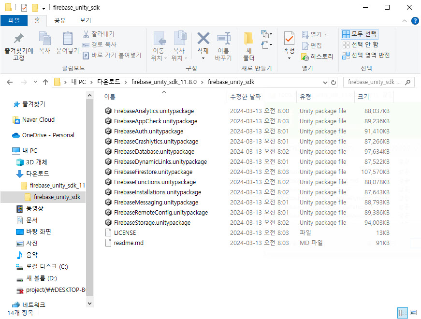The width and height of the screenshot is (421, 319).
Task: Open the File (파일) tab
Action: click(x=14, y=20)
